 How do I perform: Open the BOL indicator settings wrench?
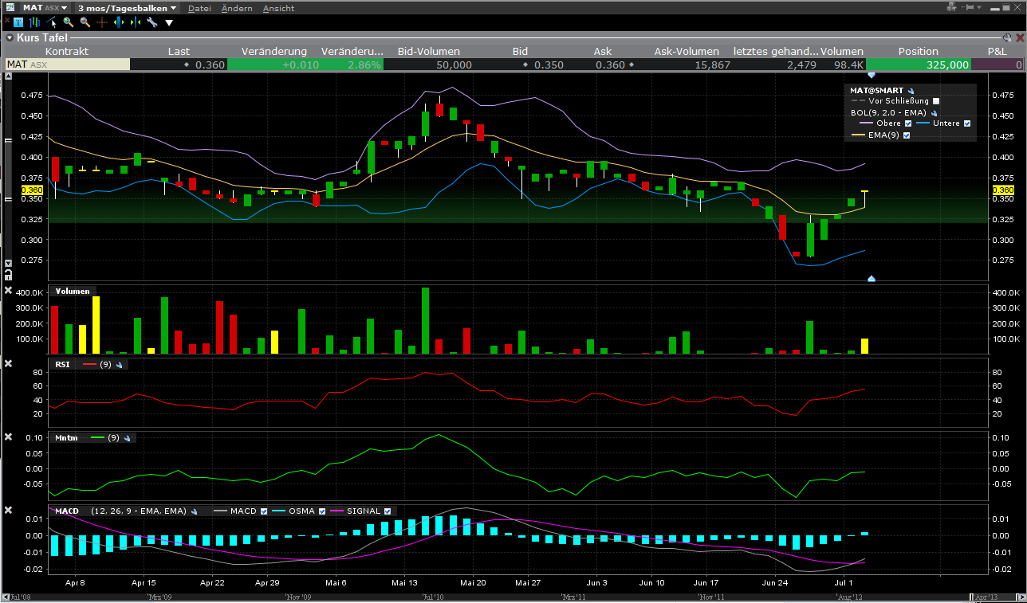935,113
